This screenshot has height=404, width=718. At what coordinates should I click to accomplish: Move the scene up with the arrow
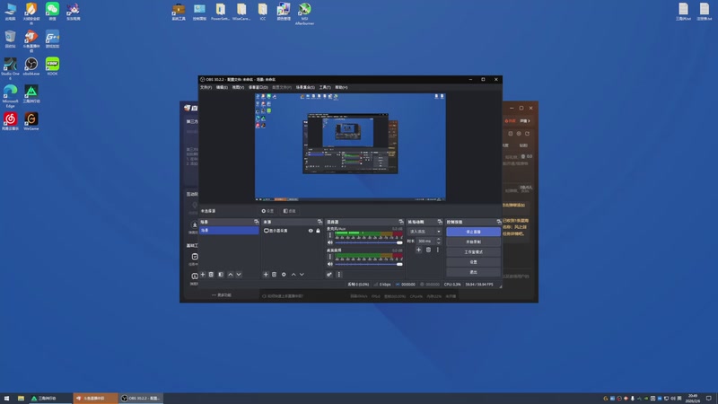coord(231,275)
